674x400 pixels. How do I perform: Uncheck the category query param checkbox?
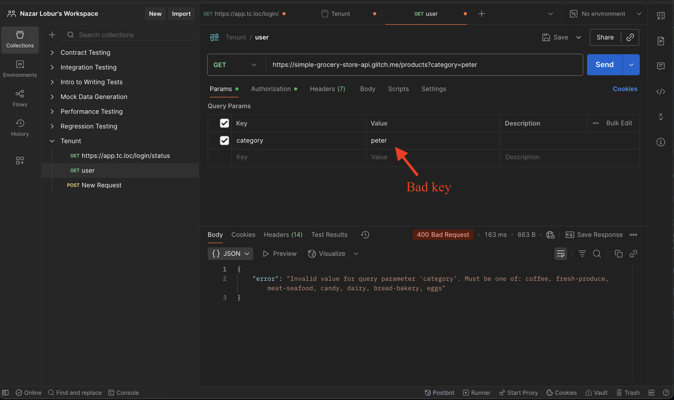[x=224, y=140]
